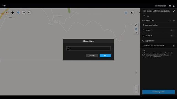
Task: Click the compass north arrow icon
Action: click(x=7, y=13)
